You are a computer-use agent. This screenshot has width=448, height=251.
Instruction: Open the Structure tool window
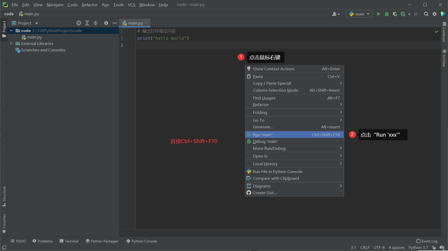coord(4,196)
